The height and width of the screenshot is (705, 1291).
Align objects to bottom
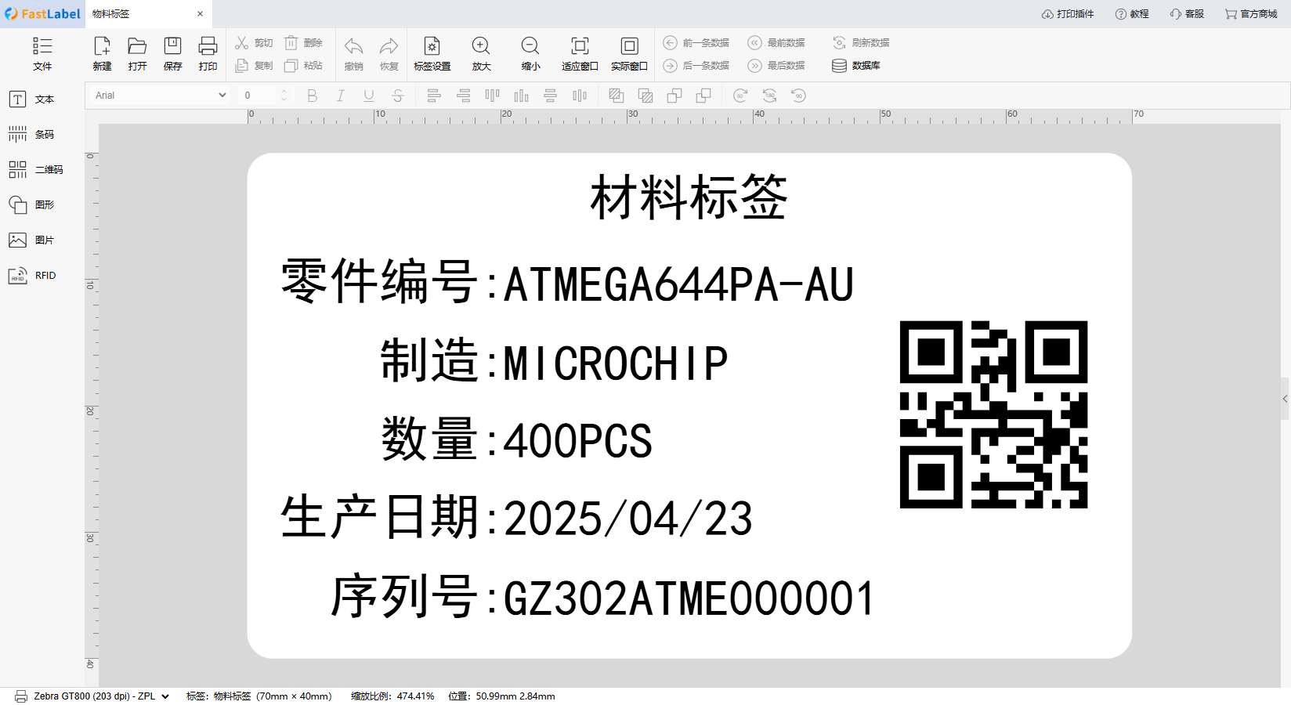click(521, 96)
